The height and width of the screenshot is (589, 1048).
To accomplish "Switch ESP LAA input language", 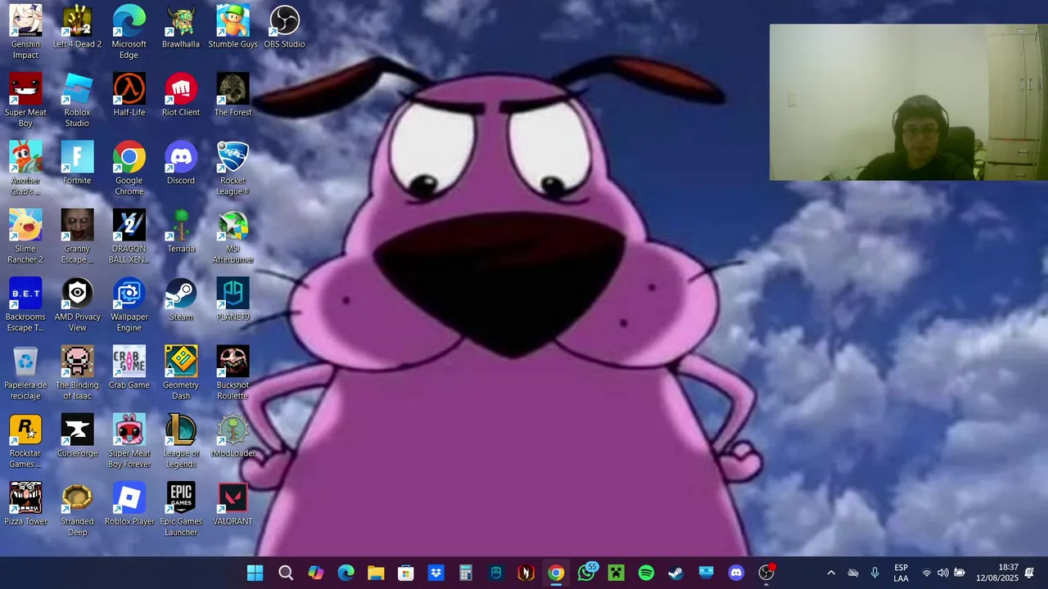I will 901,573.
